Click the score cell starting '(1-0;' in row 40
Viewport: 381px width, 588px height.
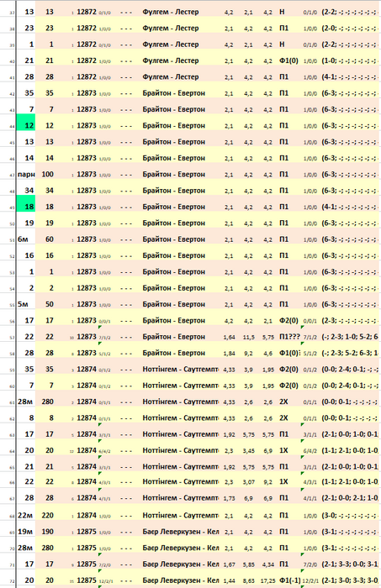tap(350, 60)
